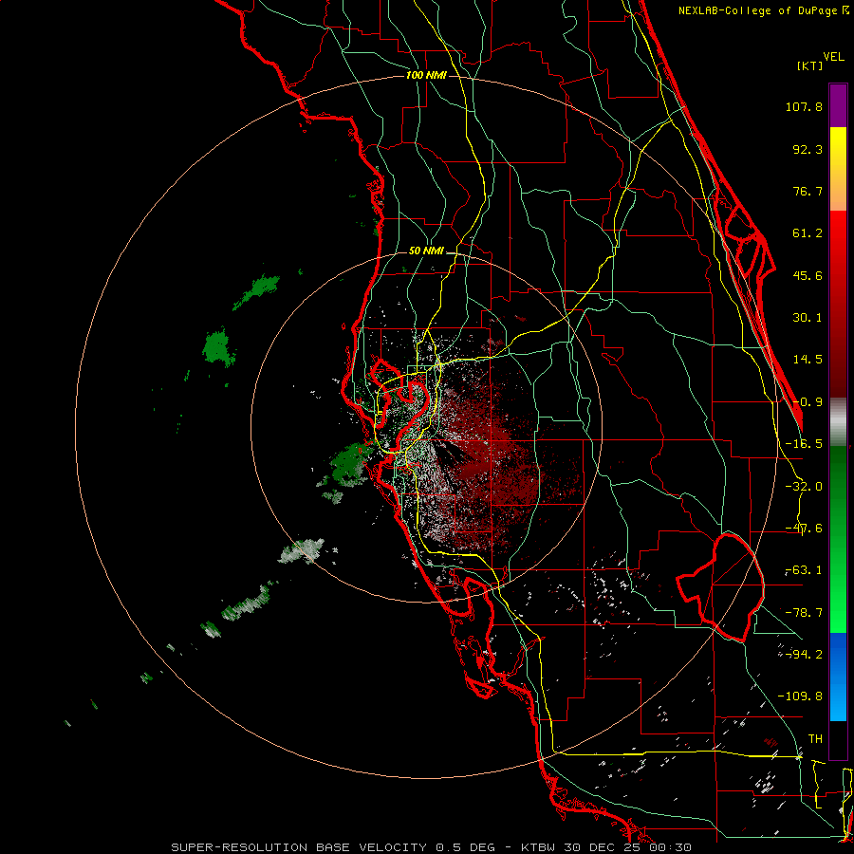Select the -32.0 velocity scale value
Viewport: 854px width, 854px height.
pyautogui.click(x=804, y=487)
